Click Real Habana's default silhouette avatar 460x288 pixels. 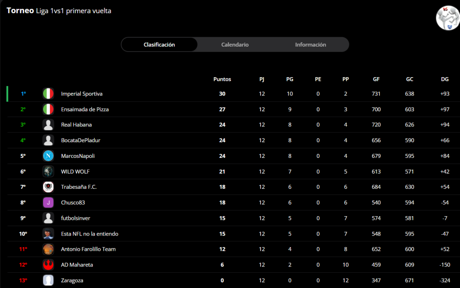click(48, 125)
